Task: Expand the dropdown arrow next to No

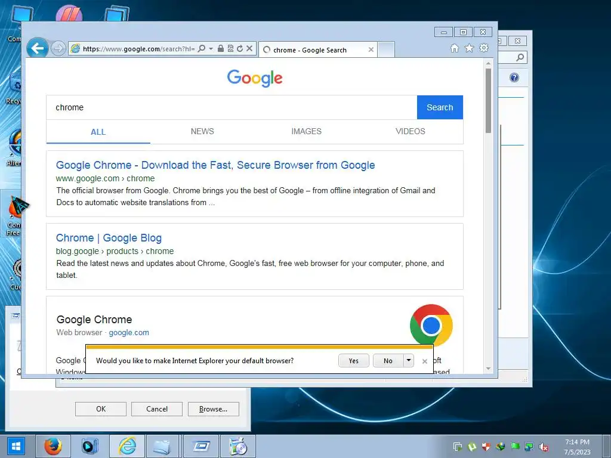Action: pyautogui.click(x=408, y=361)
